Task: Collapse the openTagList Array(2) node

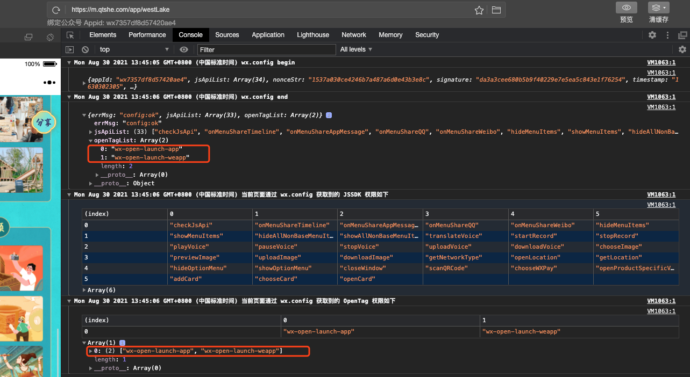Action: click(x=91, y=141)
